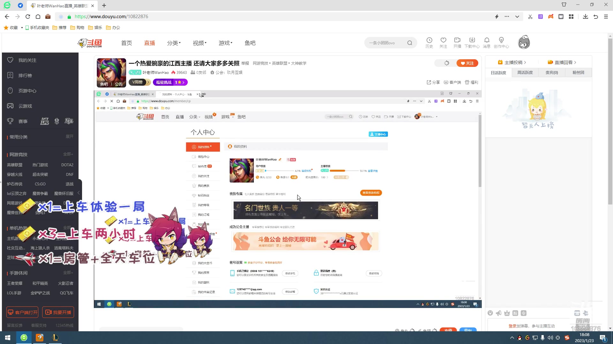
Task: Open the reading mode book icon in toolbar
Action: click(x=561, y=17)
